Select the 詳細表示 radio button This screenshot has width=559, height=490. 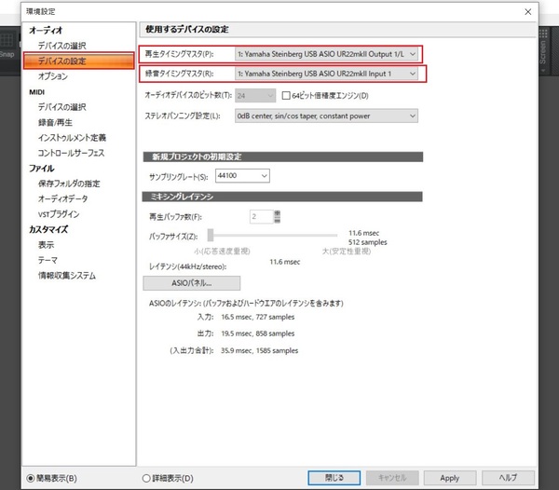tap(146, 478)
